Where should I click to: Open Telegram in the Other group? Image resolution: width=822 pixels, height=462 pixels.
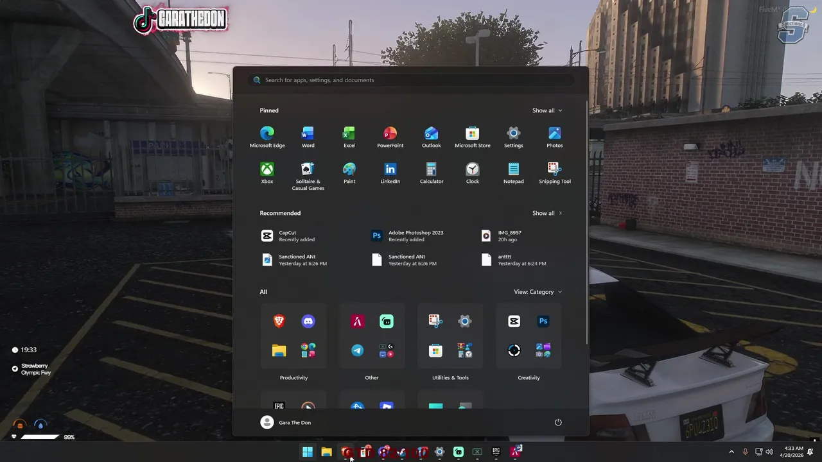[358, 350]
